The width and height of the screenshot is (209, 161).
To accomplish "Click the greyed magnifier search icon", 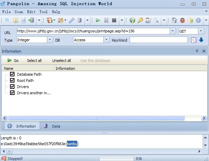I will click(156, 20).
